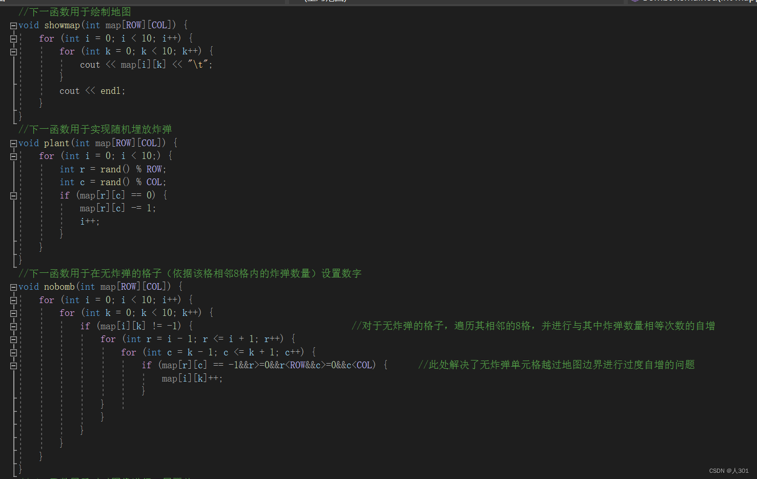Collapse the inner k loop in showmap
The height and width of the screenshot is (479, 757).
(13, 52)
